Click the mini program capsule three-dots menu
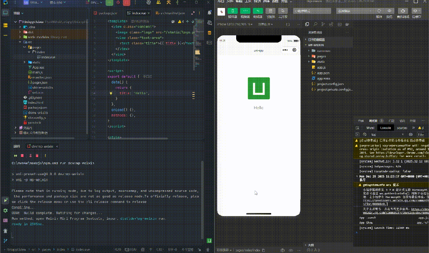Viewport: 429px width, 253px height. tap(285, 50)
